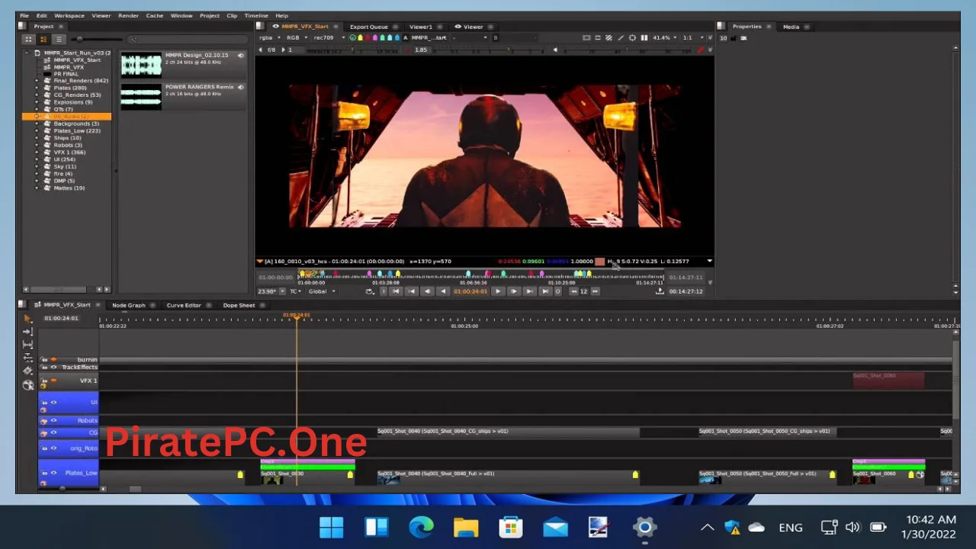Mute MMPR Design_02.10.15 audio clip speaker
Viewport: 976px width, 549px height.
[241, 55]
